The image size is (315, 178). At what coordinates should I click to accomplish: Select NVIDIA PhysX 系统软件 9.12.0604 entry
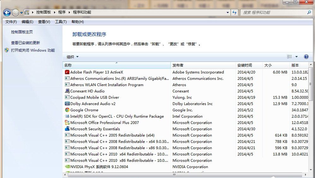point(99,167)
